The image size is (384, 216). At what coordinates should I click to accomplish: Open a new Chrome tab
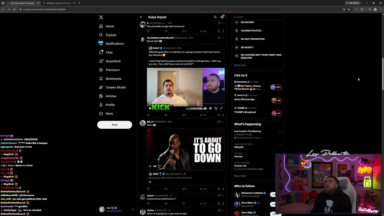click(x=79, y=3)
